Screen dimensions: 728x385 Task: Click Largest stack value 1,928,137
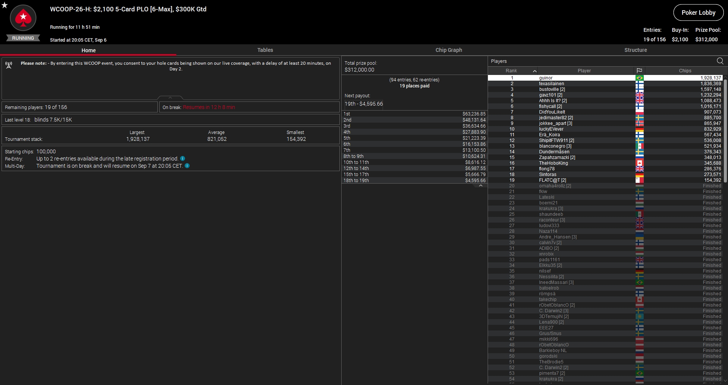138,139
